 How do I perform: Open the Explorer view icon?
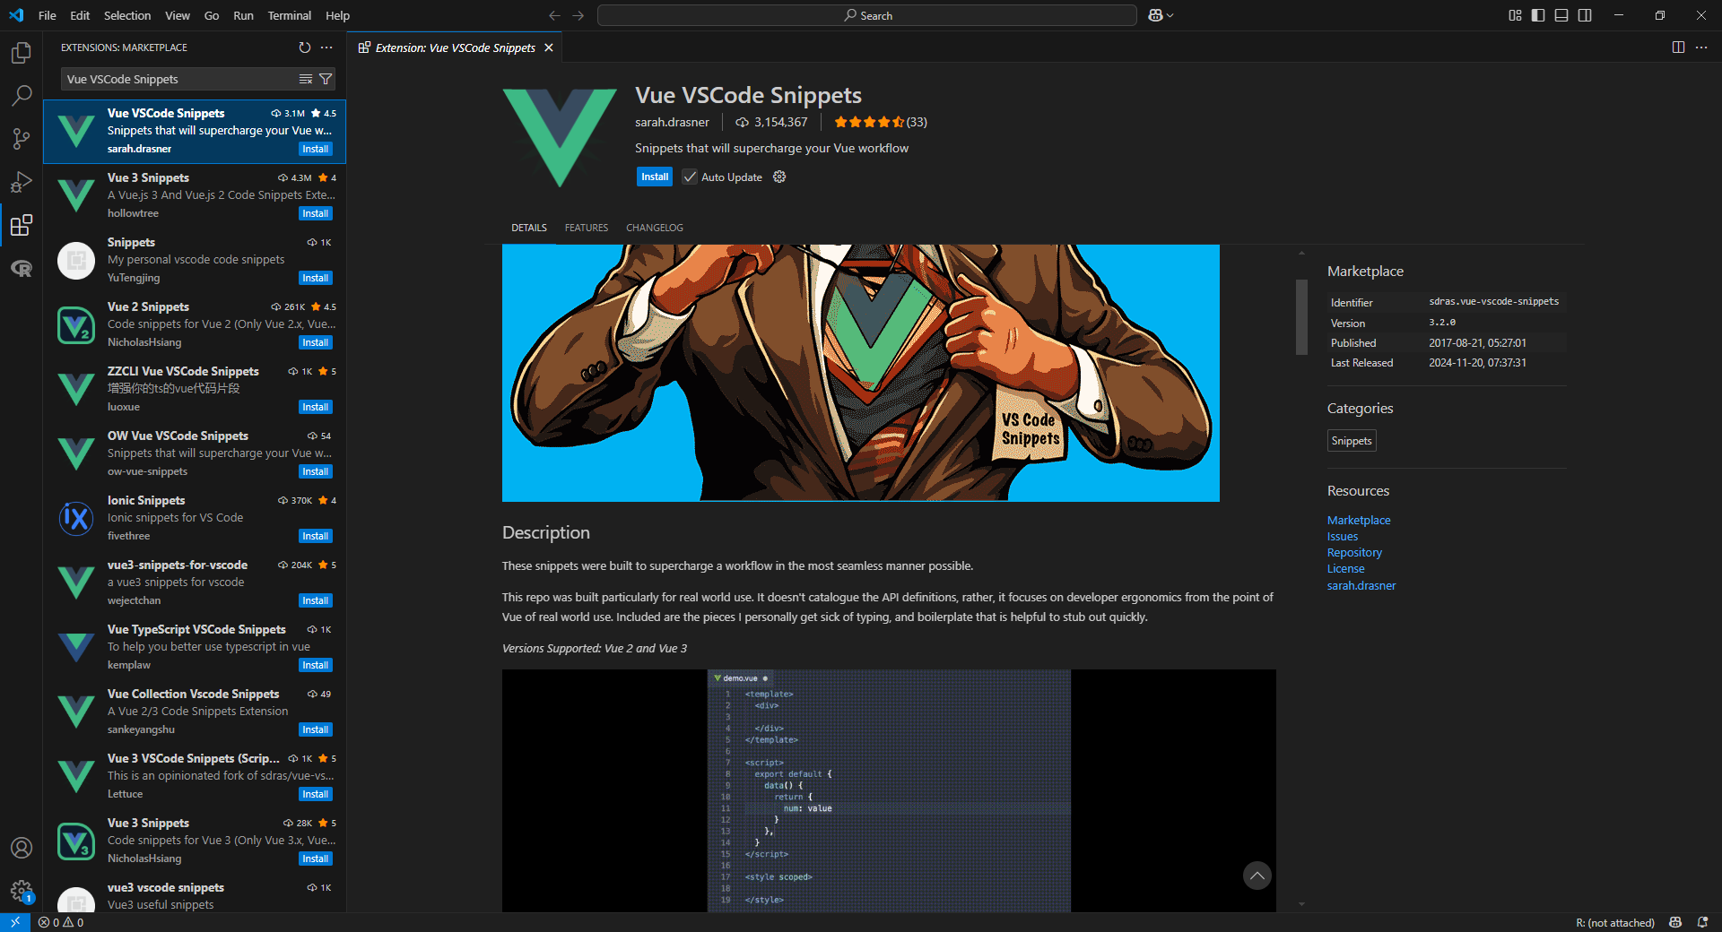(x=21, y=52)
